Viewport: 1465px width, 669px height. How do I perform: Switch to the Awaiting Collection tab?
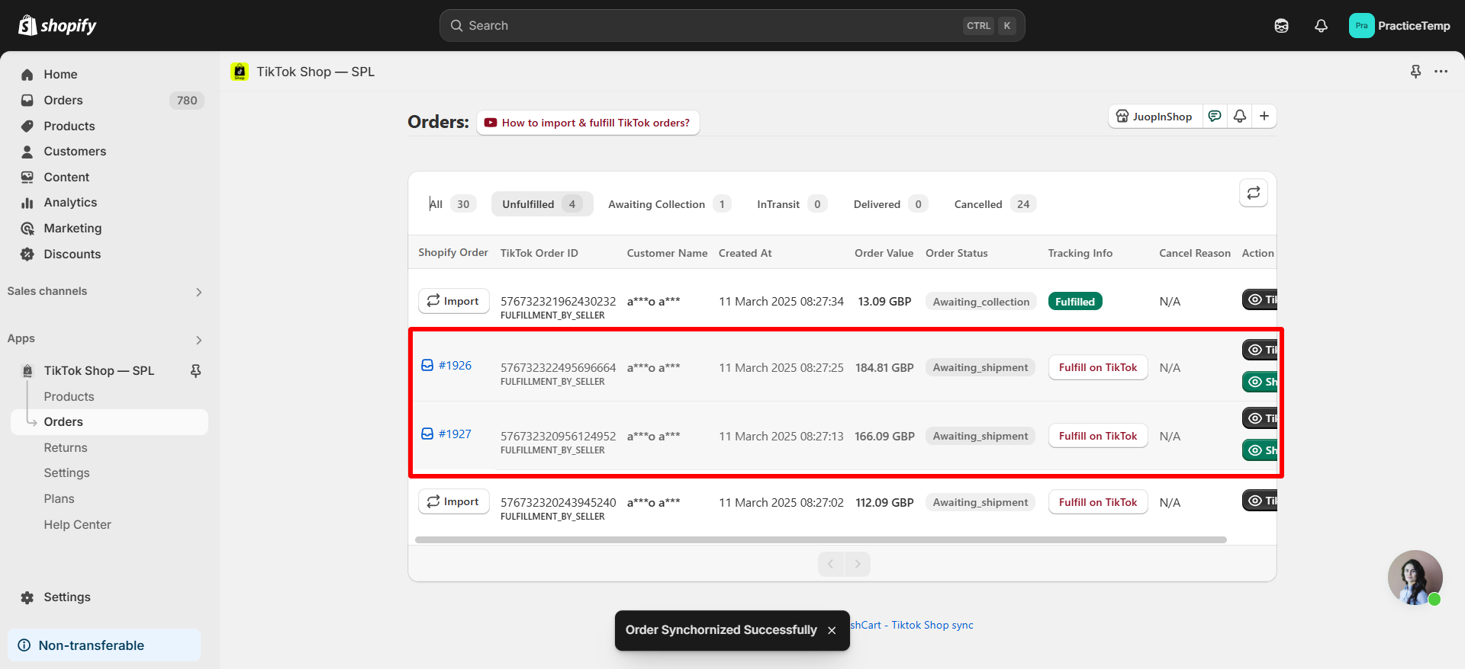(668, 204)
